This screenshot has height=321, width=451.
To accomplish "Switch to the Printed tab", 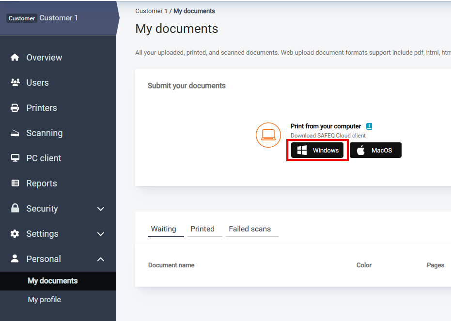I will pos(202,229).
